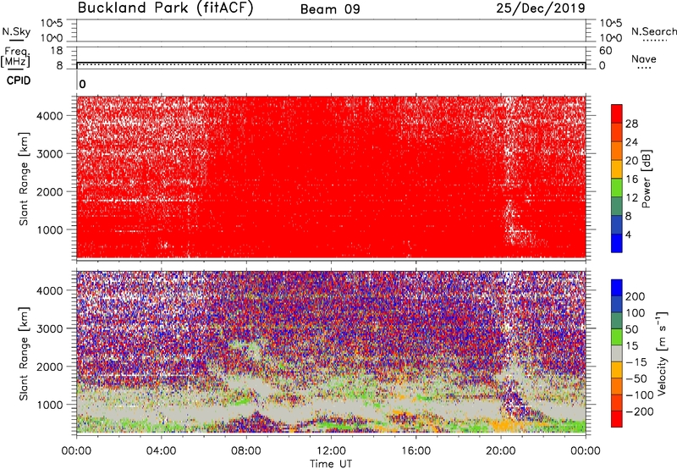
Task: Click the Nave legend label
Action: pyautogui.click(x=644, y=59)
